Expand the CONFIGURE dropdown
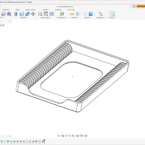Viewport: 145px width, 145px height. 46,18
